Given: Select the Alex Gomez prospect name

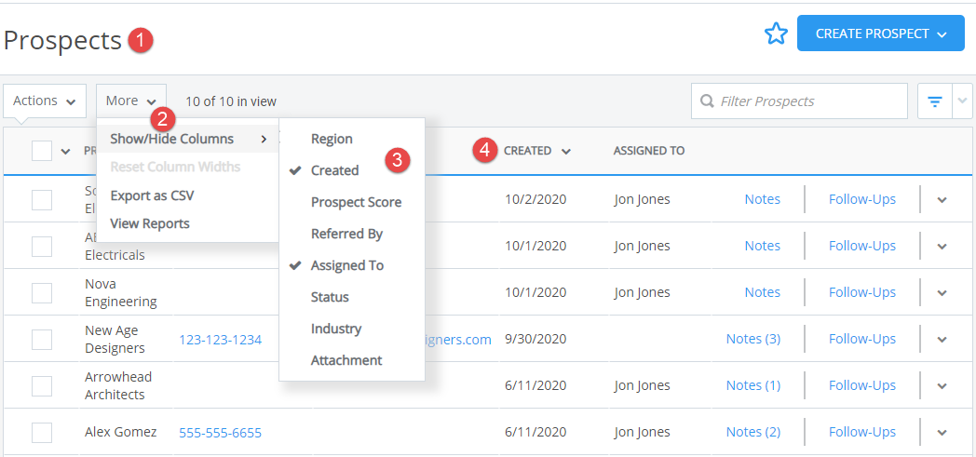Looking at the screenshot, I should coord(121,432).
